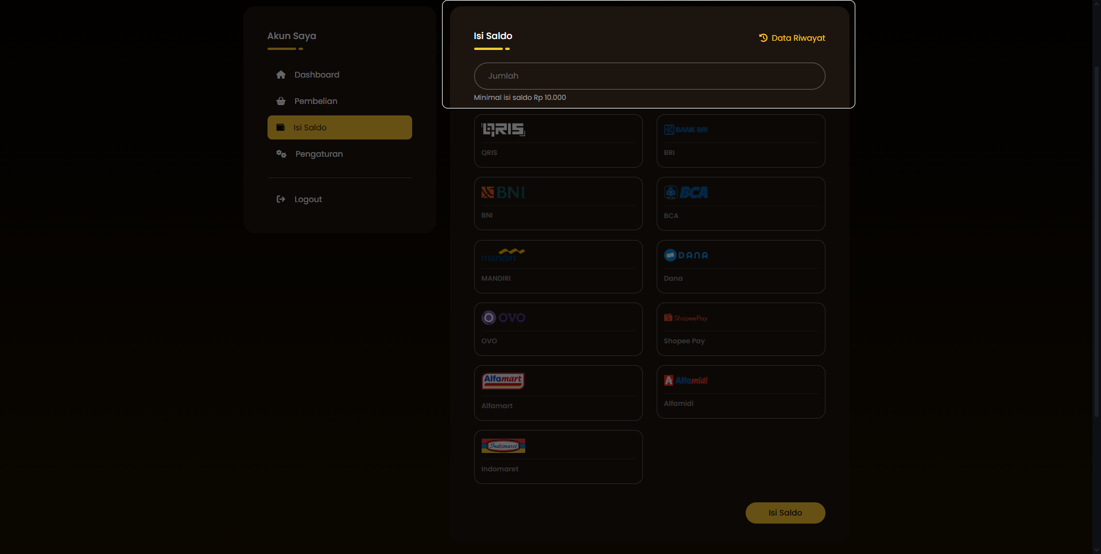Open the Data Riwayat link

(792, 38)
